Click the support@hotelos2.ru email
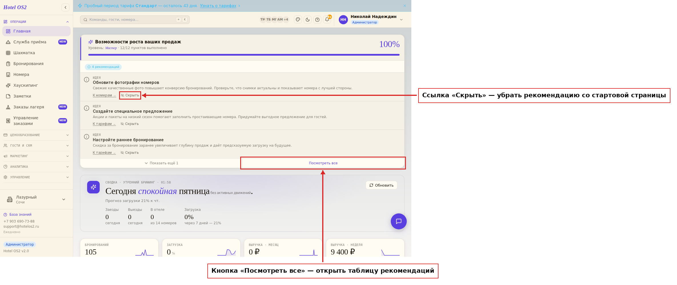The image size is (677, 285). (x=21, y=227)
